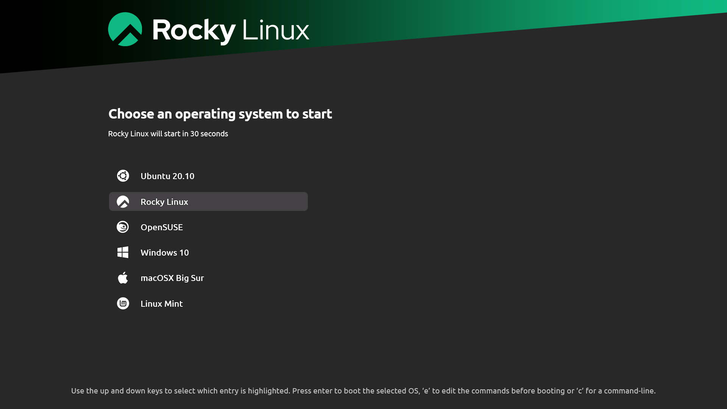
Task: Click the 30 seconds countdown text
Action: pyautogui.click(x=209, y=134)
